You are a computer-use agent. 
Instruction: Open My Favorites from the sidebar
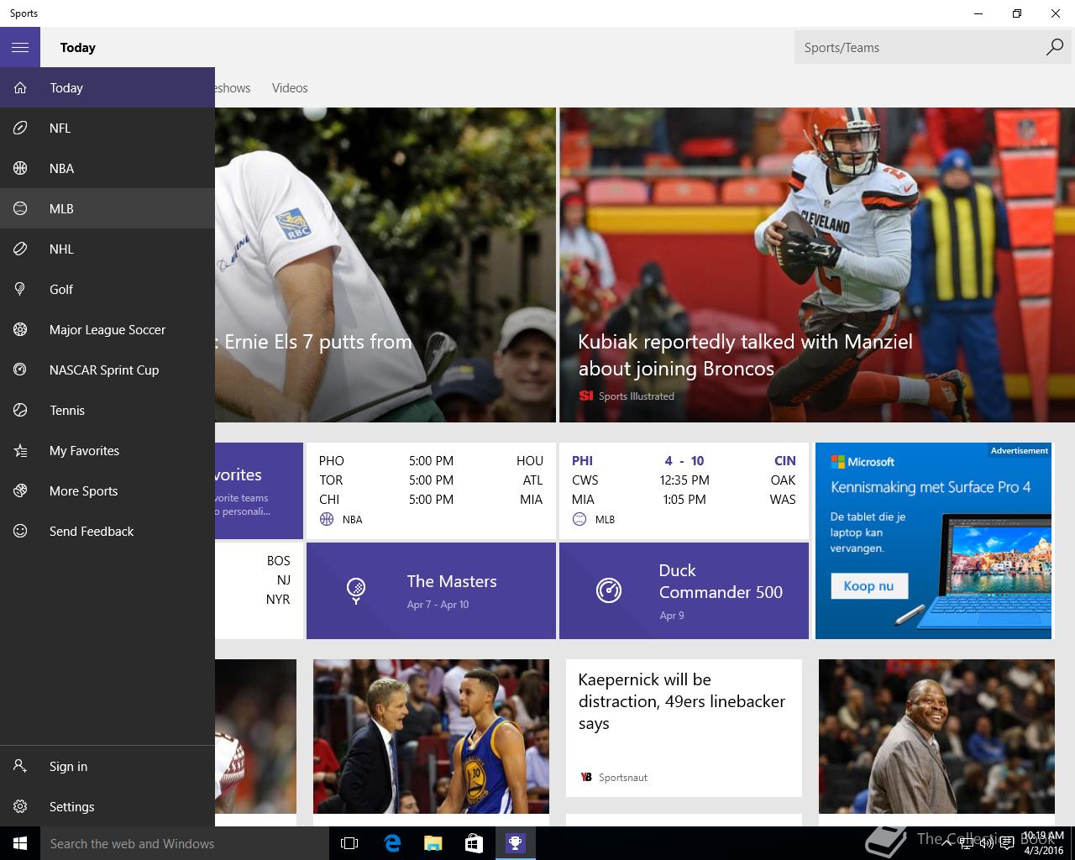point(107,450)
